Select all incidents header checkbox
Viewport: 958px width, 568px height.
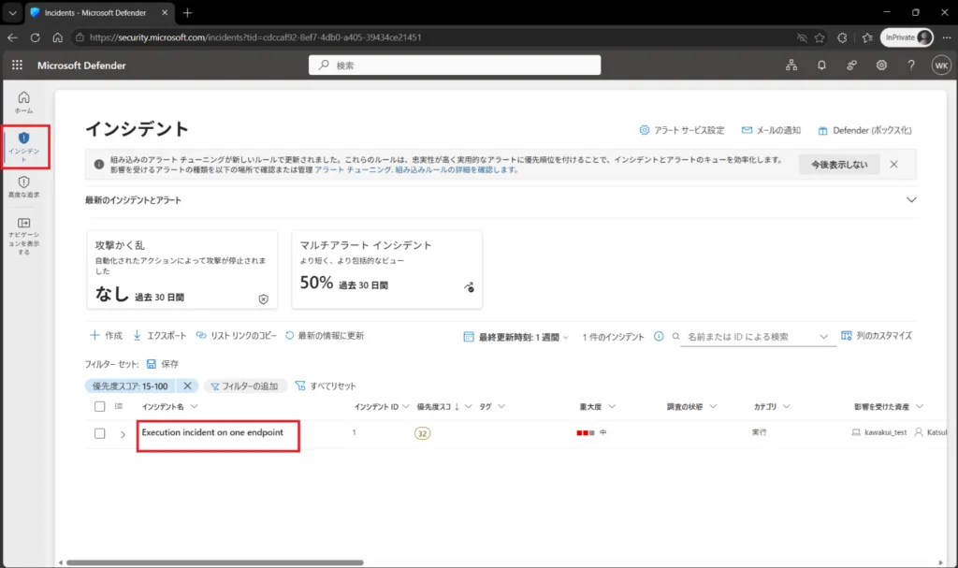[x=99, y=406]
